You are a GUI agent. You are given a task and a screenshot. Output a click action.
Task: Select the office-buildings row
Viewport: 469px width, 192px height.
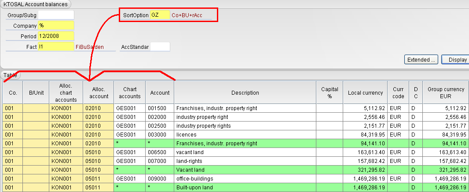tap(235, 178)
